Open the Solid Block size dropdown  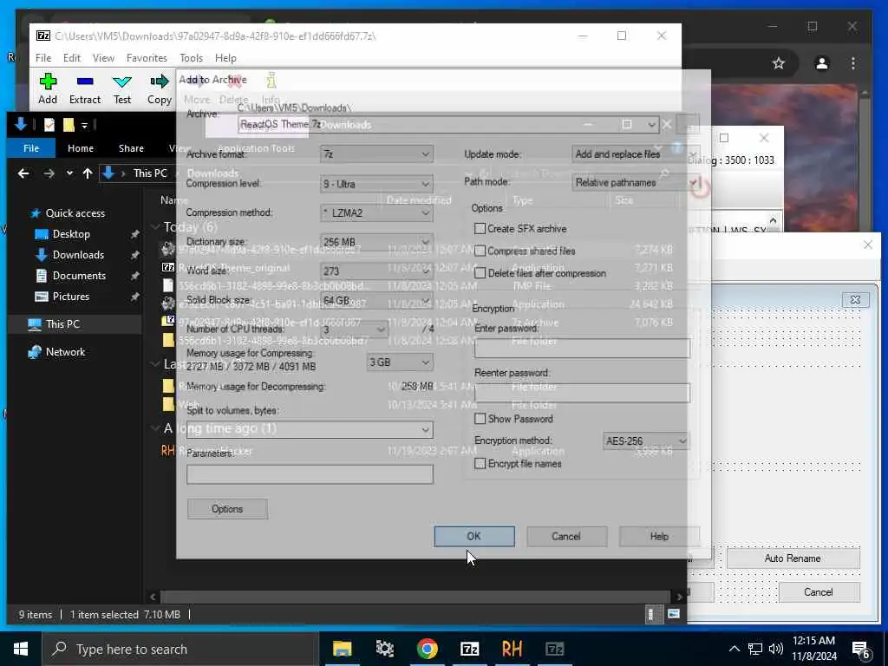[376, 300]
